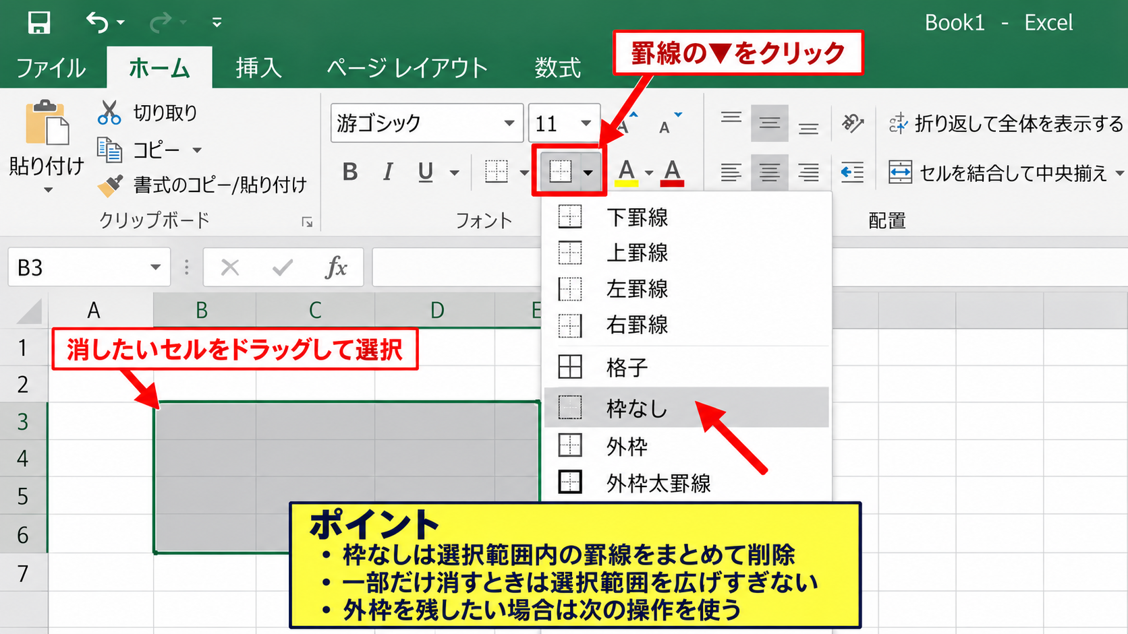Click the align left icon
The width and height of the screenshot is (1128, 634).
731,172
